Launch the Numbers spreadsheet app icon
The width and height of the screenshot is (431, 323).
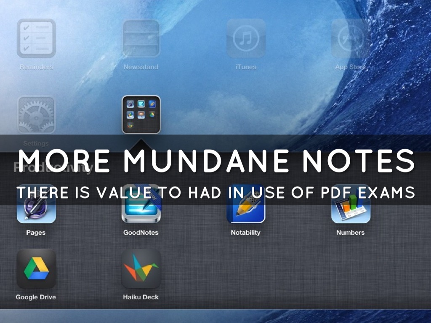pos(351,209)
